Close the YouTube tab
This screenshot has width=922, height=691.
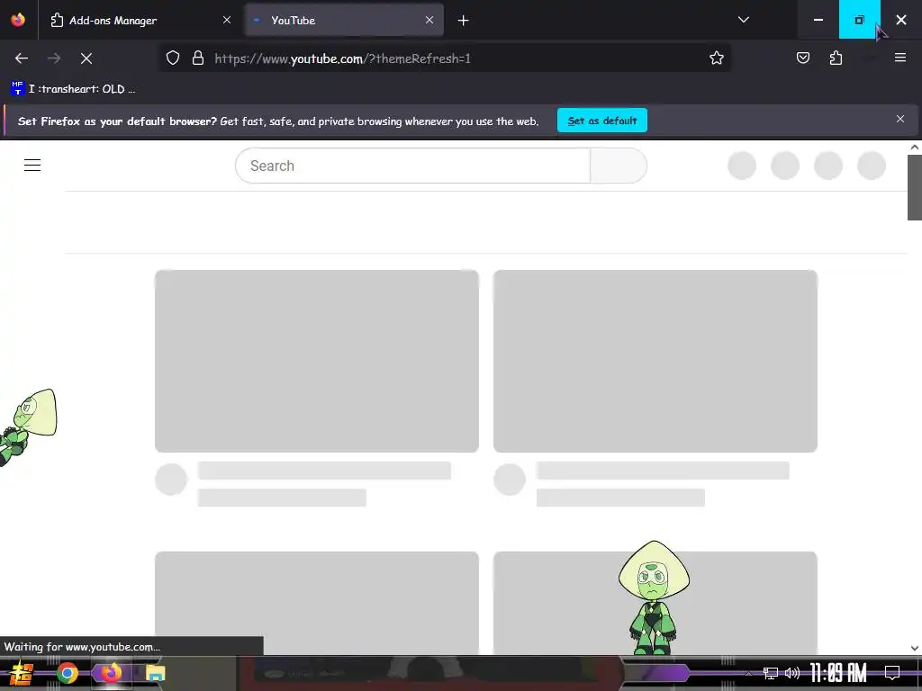pos(429,20)
